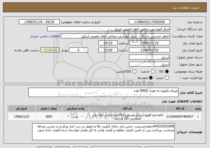Click the توضیحات خریدار label

[x=189, y=132]
